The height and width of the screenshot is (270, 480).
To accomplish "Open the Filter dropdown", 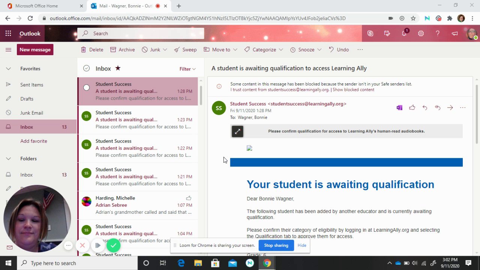I will pos(187,69).
